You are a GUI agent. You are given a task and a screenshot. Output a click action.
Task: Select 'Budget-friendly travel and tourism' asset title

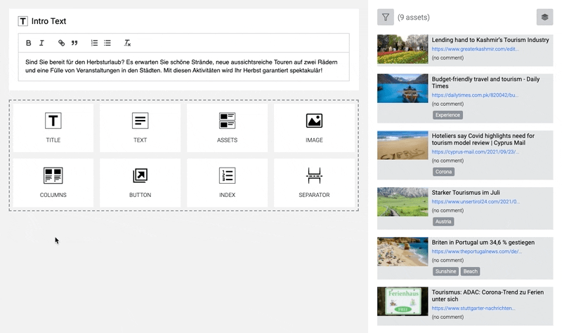(485, 82)
